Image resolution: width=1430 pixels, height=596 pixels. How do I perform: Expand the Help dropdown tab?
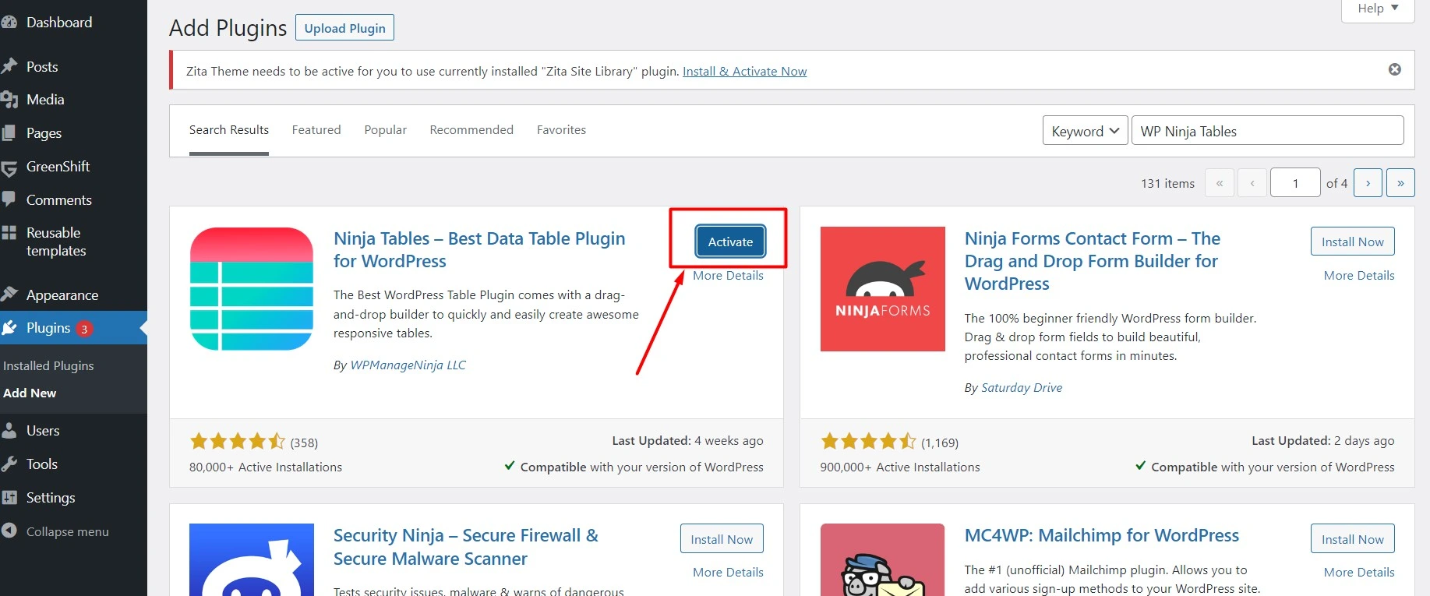click(1378, 9)
